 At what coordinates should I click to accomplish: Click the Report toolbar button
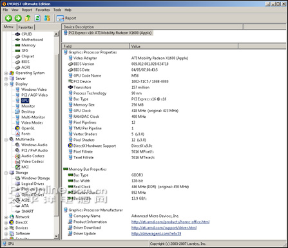[66, 18]
